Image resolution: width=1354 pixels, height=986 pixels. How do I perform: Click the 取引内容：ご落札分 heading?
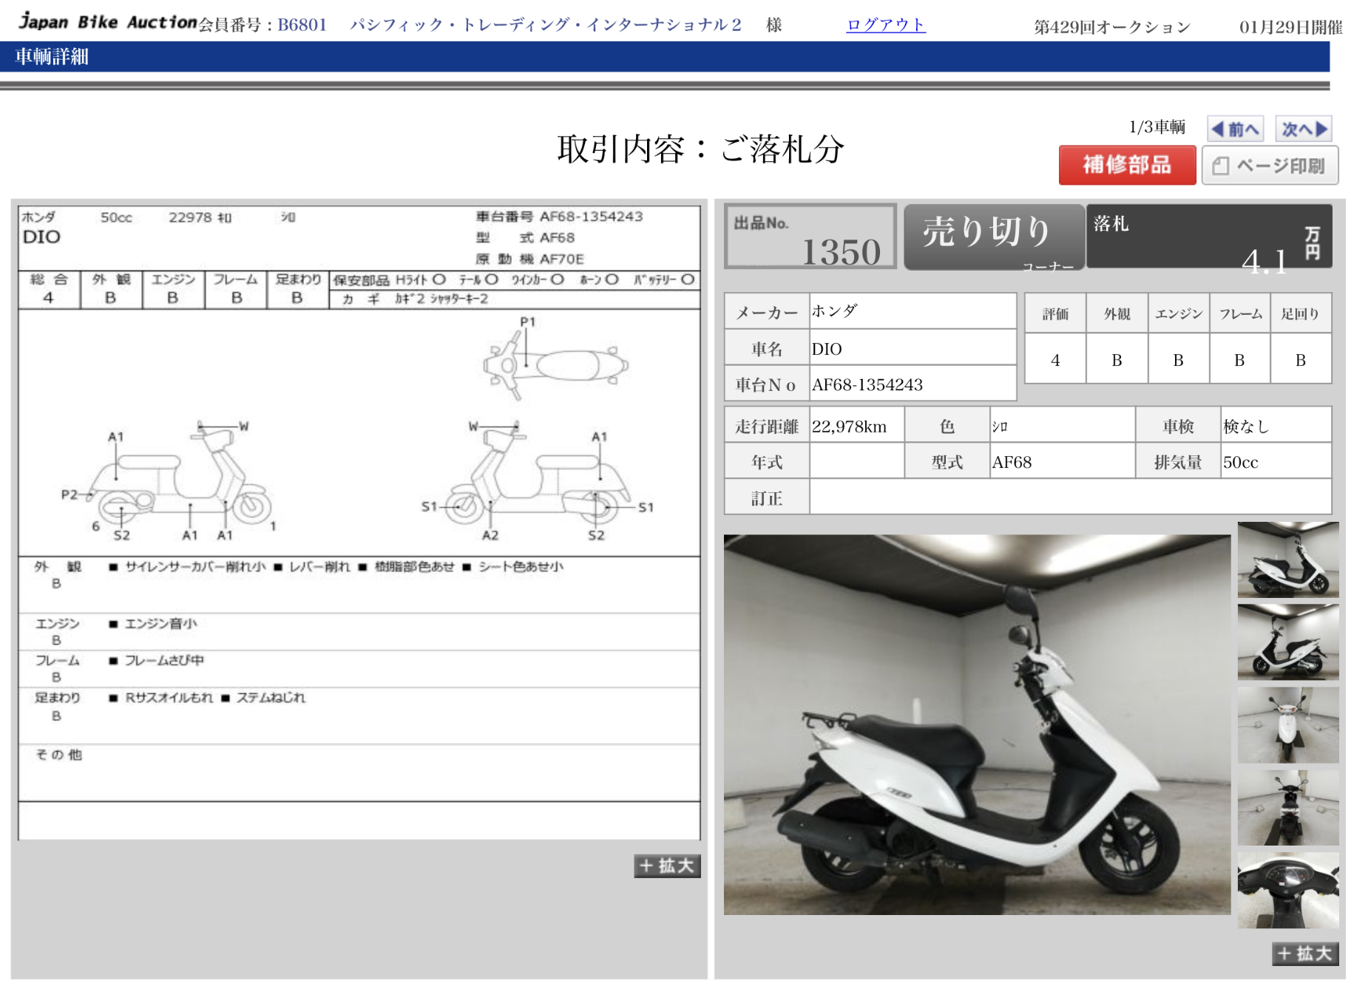[x=700, y=149]
